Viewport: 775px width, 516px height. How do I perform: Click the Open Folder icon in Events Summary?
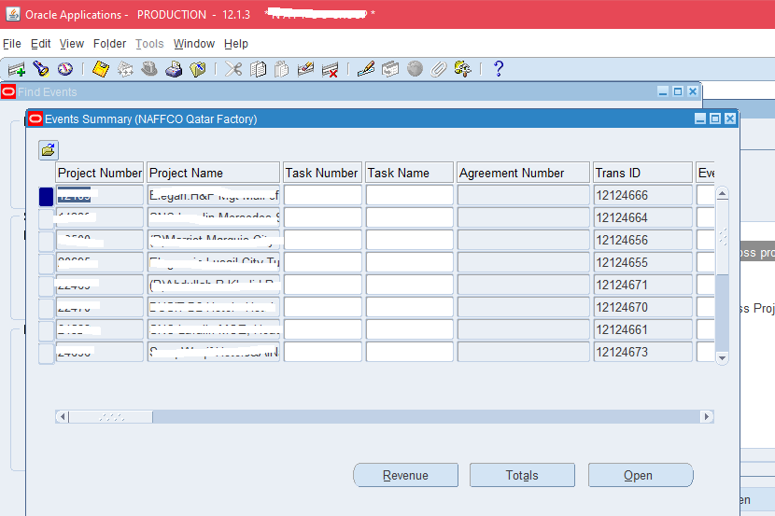49,150
